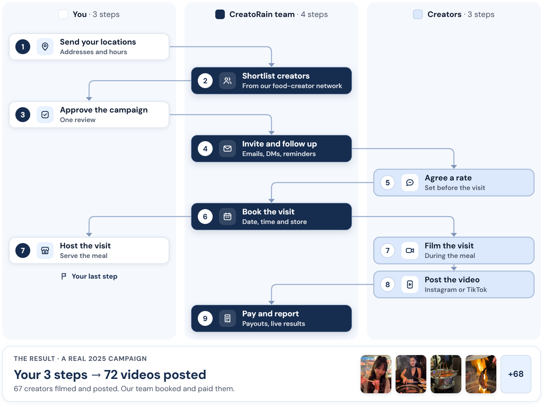Image resolution: width=543 pixels, height=406 pixels.
Task: Click the third thumbnail showing a hot pot
Action: click(x=445, y=374)
